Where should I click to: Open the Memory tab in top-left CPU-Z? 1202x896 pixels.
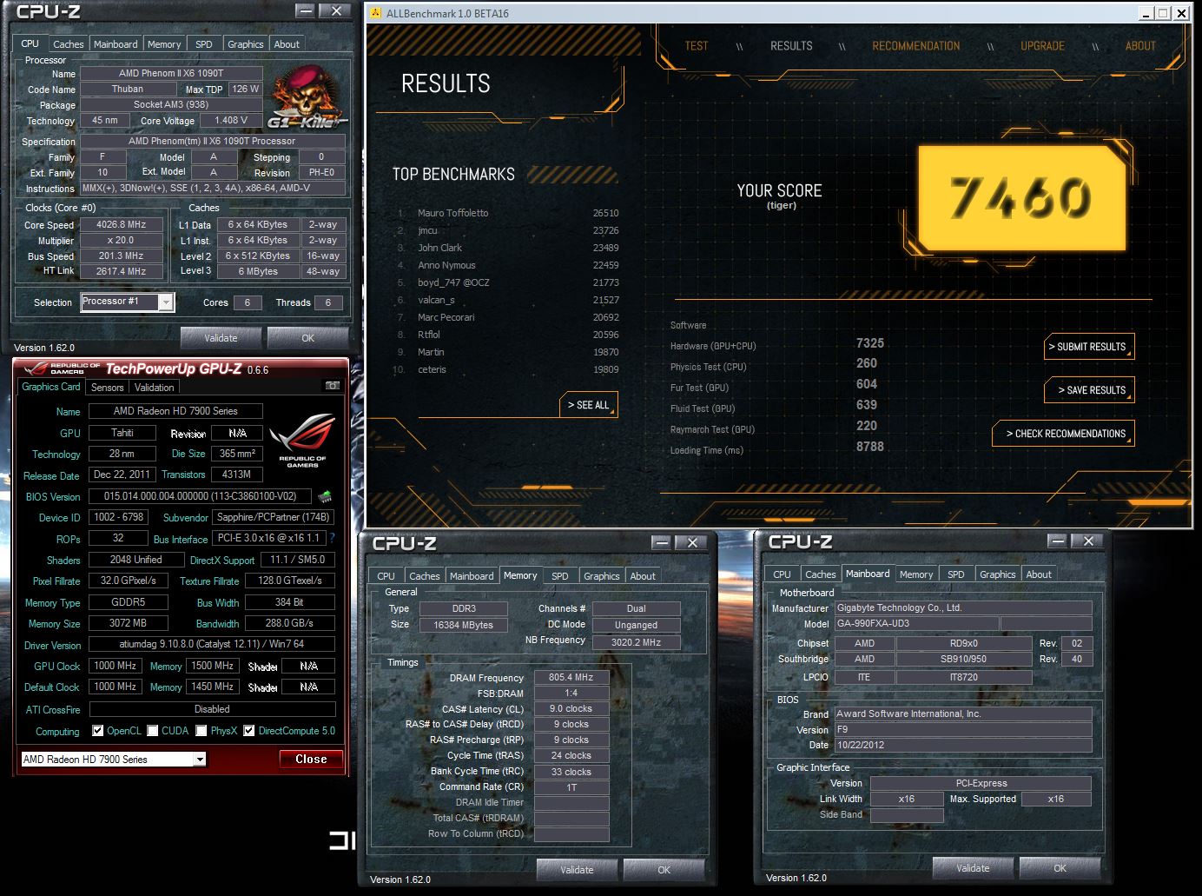point(164,44)
